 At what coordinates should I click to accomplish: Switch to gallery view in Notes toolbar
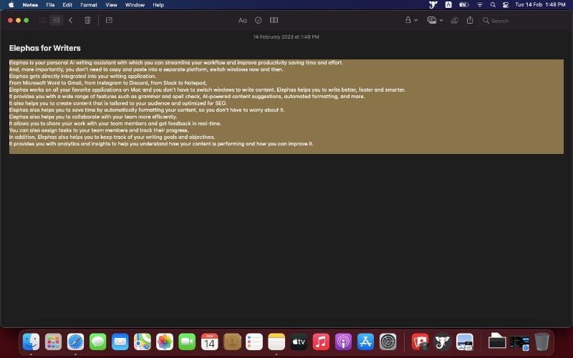pyautogui.click(x=57, y=21)
